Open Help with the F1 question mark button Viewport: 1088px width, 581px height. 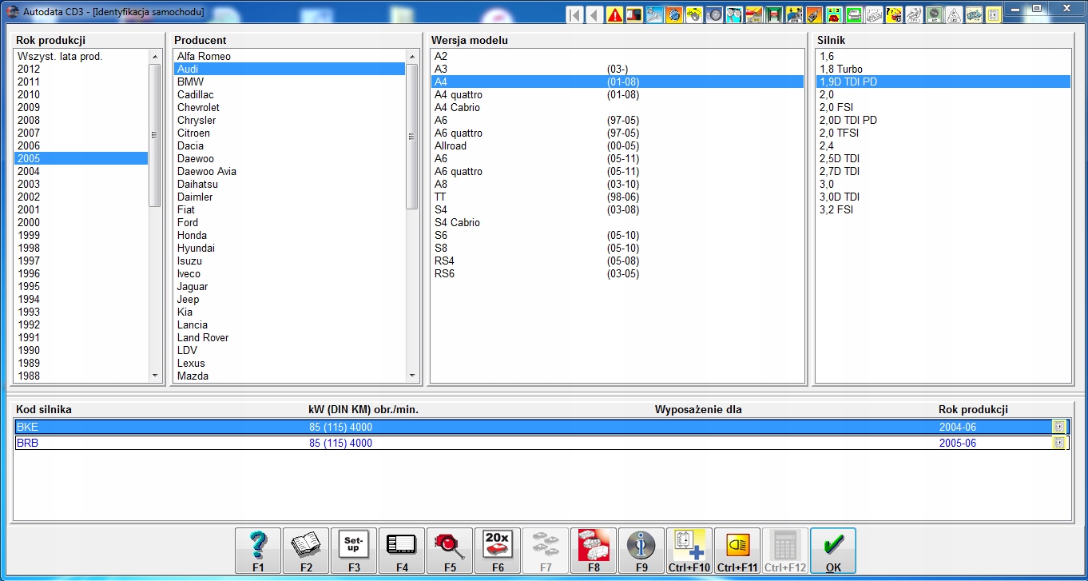(258, 551)
